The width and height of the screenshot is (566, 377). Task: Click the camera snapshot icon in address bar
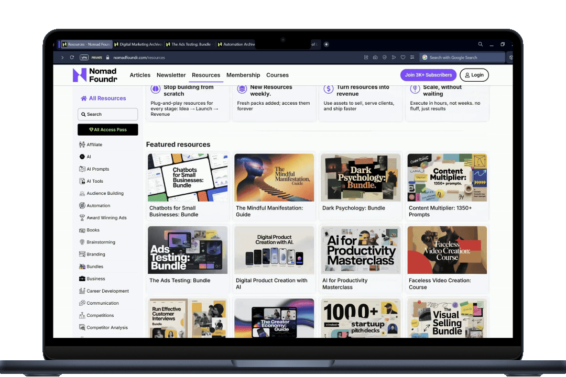point(375,58)
